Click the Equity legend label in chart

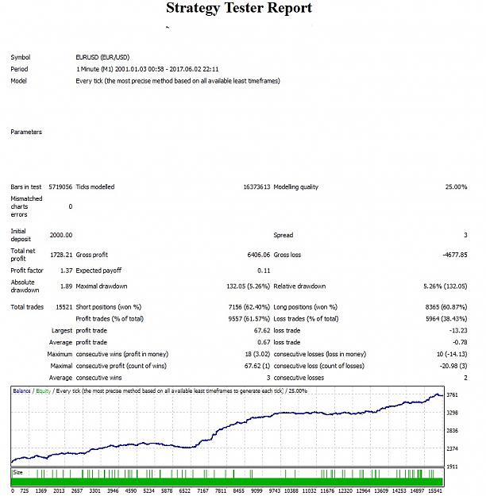coord(44,391)
